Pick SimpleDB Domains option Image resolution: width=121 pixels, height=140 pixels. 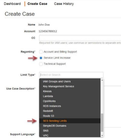click(70, 126)
